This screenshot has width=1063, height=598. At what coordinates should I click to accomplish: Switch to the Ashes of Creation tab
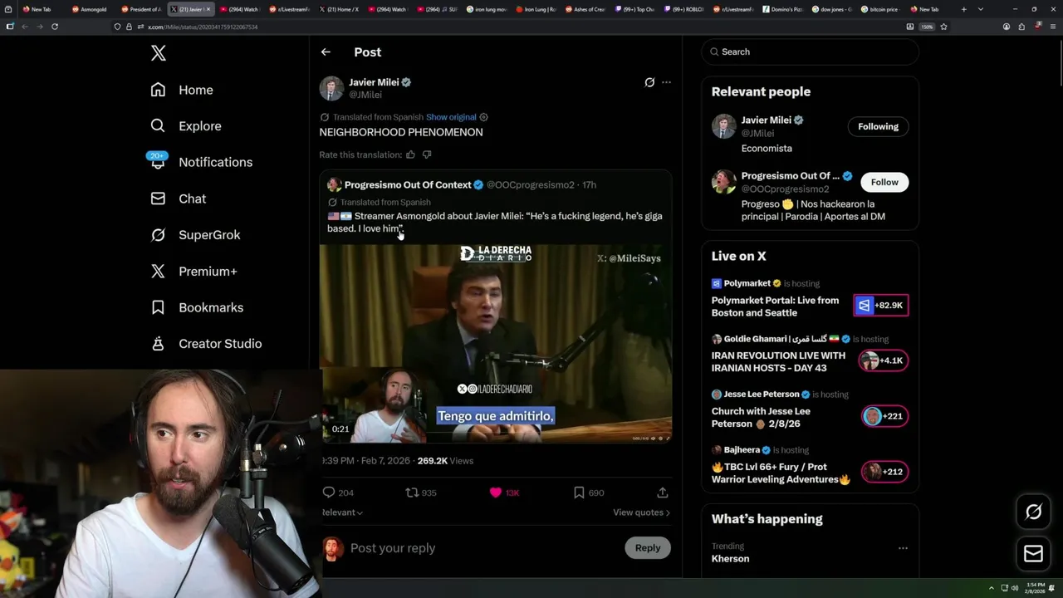point(585,9)
